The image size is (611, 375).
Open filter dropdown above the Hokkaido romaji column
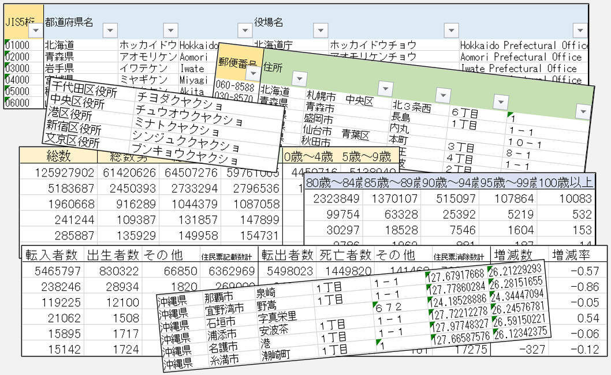[245, 30]
